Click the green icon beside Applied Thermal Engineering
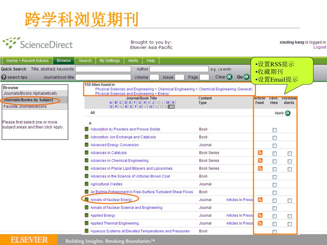 click(x=87, y=223)
